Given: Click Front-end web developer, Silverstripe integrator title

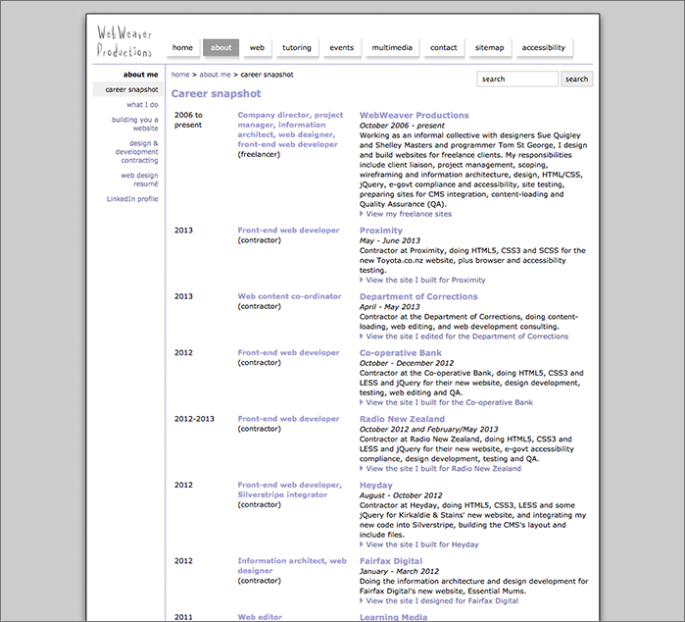Looking at the screenshot, I should (x=290, y=490).
